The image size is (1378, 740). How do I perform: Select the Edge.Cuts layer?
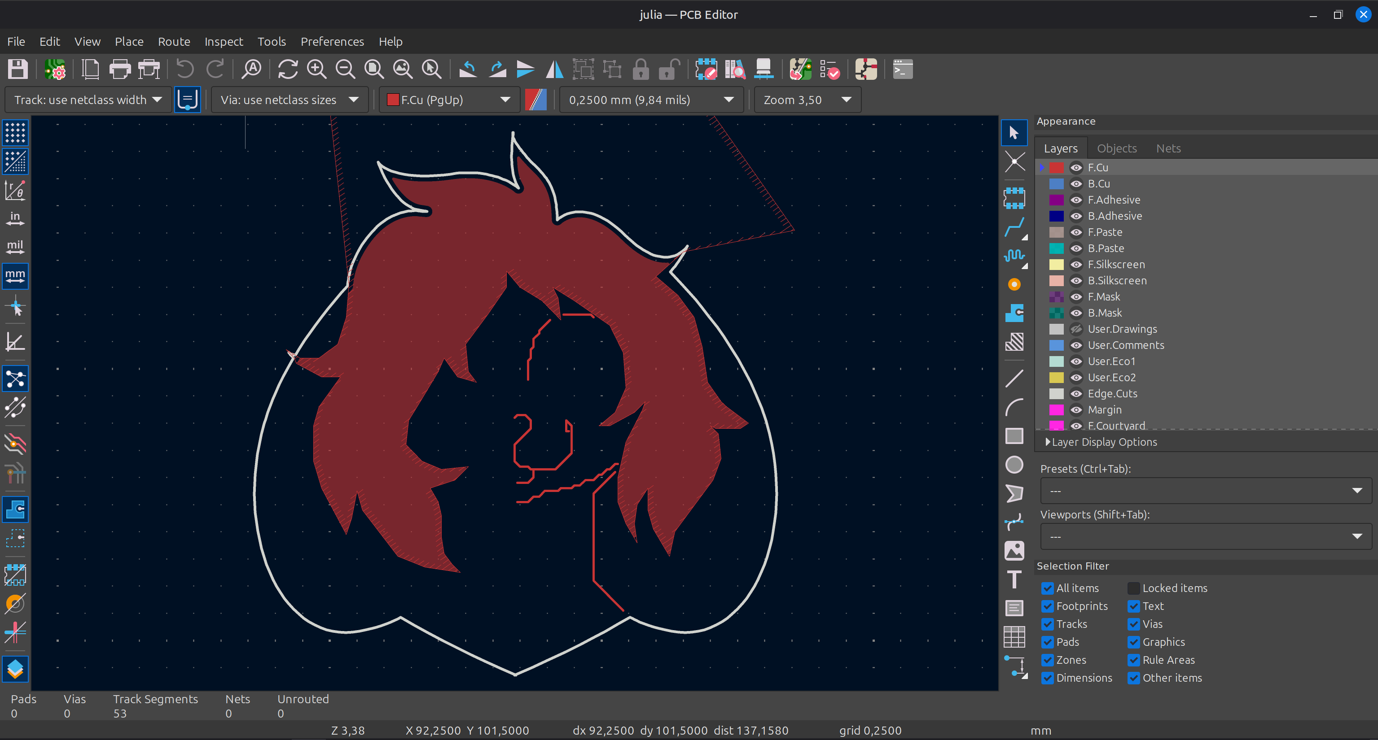click(x=1112, y=393)
